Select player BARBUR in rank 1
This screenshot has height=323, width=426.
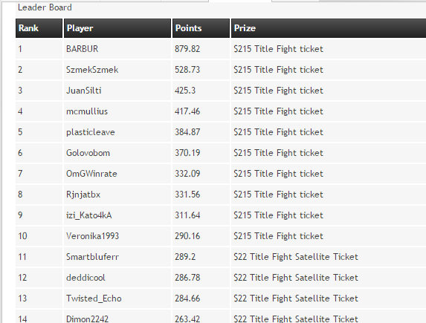(82, 49)
